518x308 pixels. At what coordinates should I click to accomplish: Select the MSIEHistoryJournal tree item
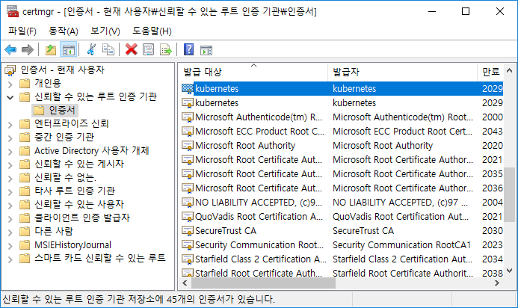pyautogui.click(x=73, y=245)
